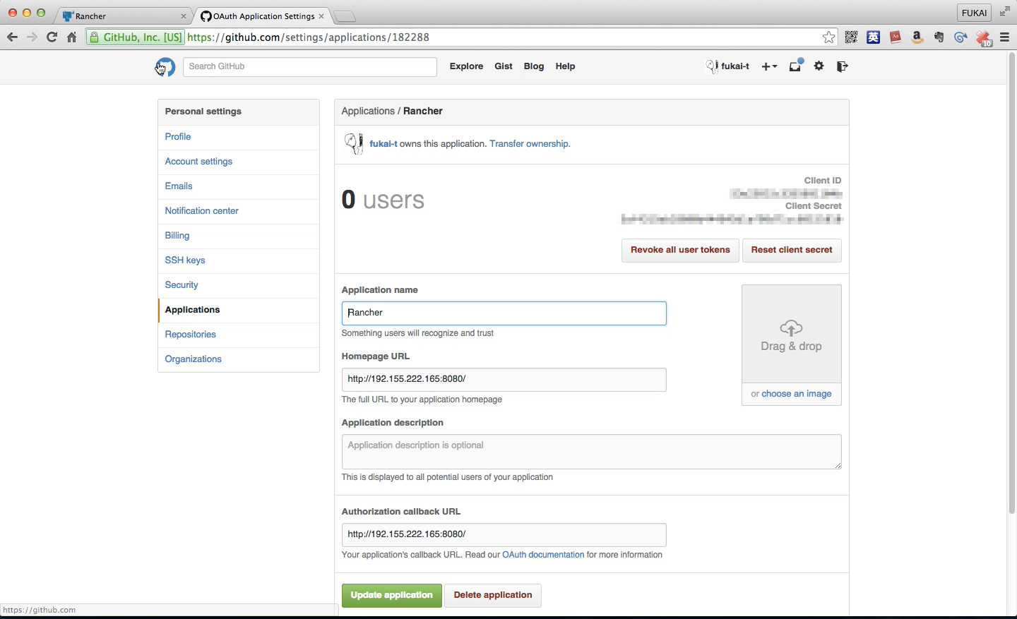Click the browser forward arrow

tap(32, 37)
